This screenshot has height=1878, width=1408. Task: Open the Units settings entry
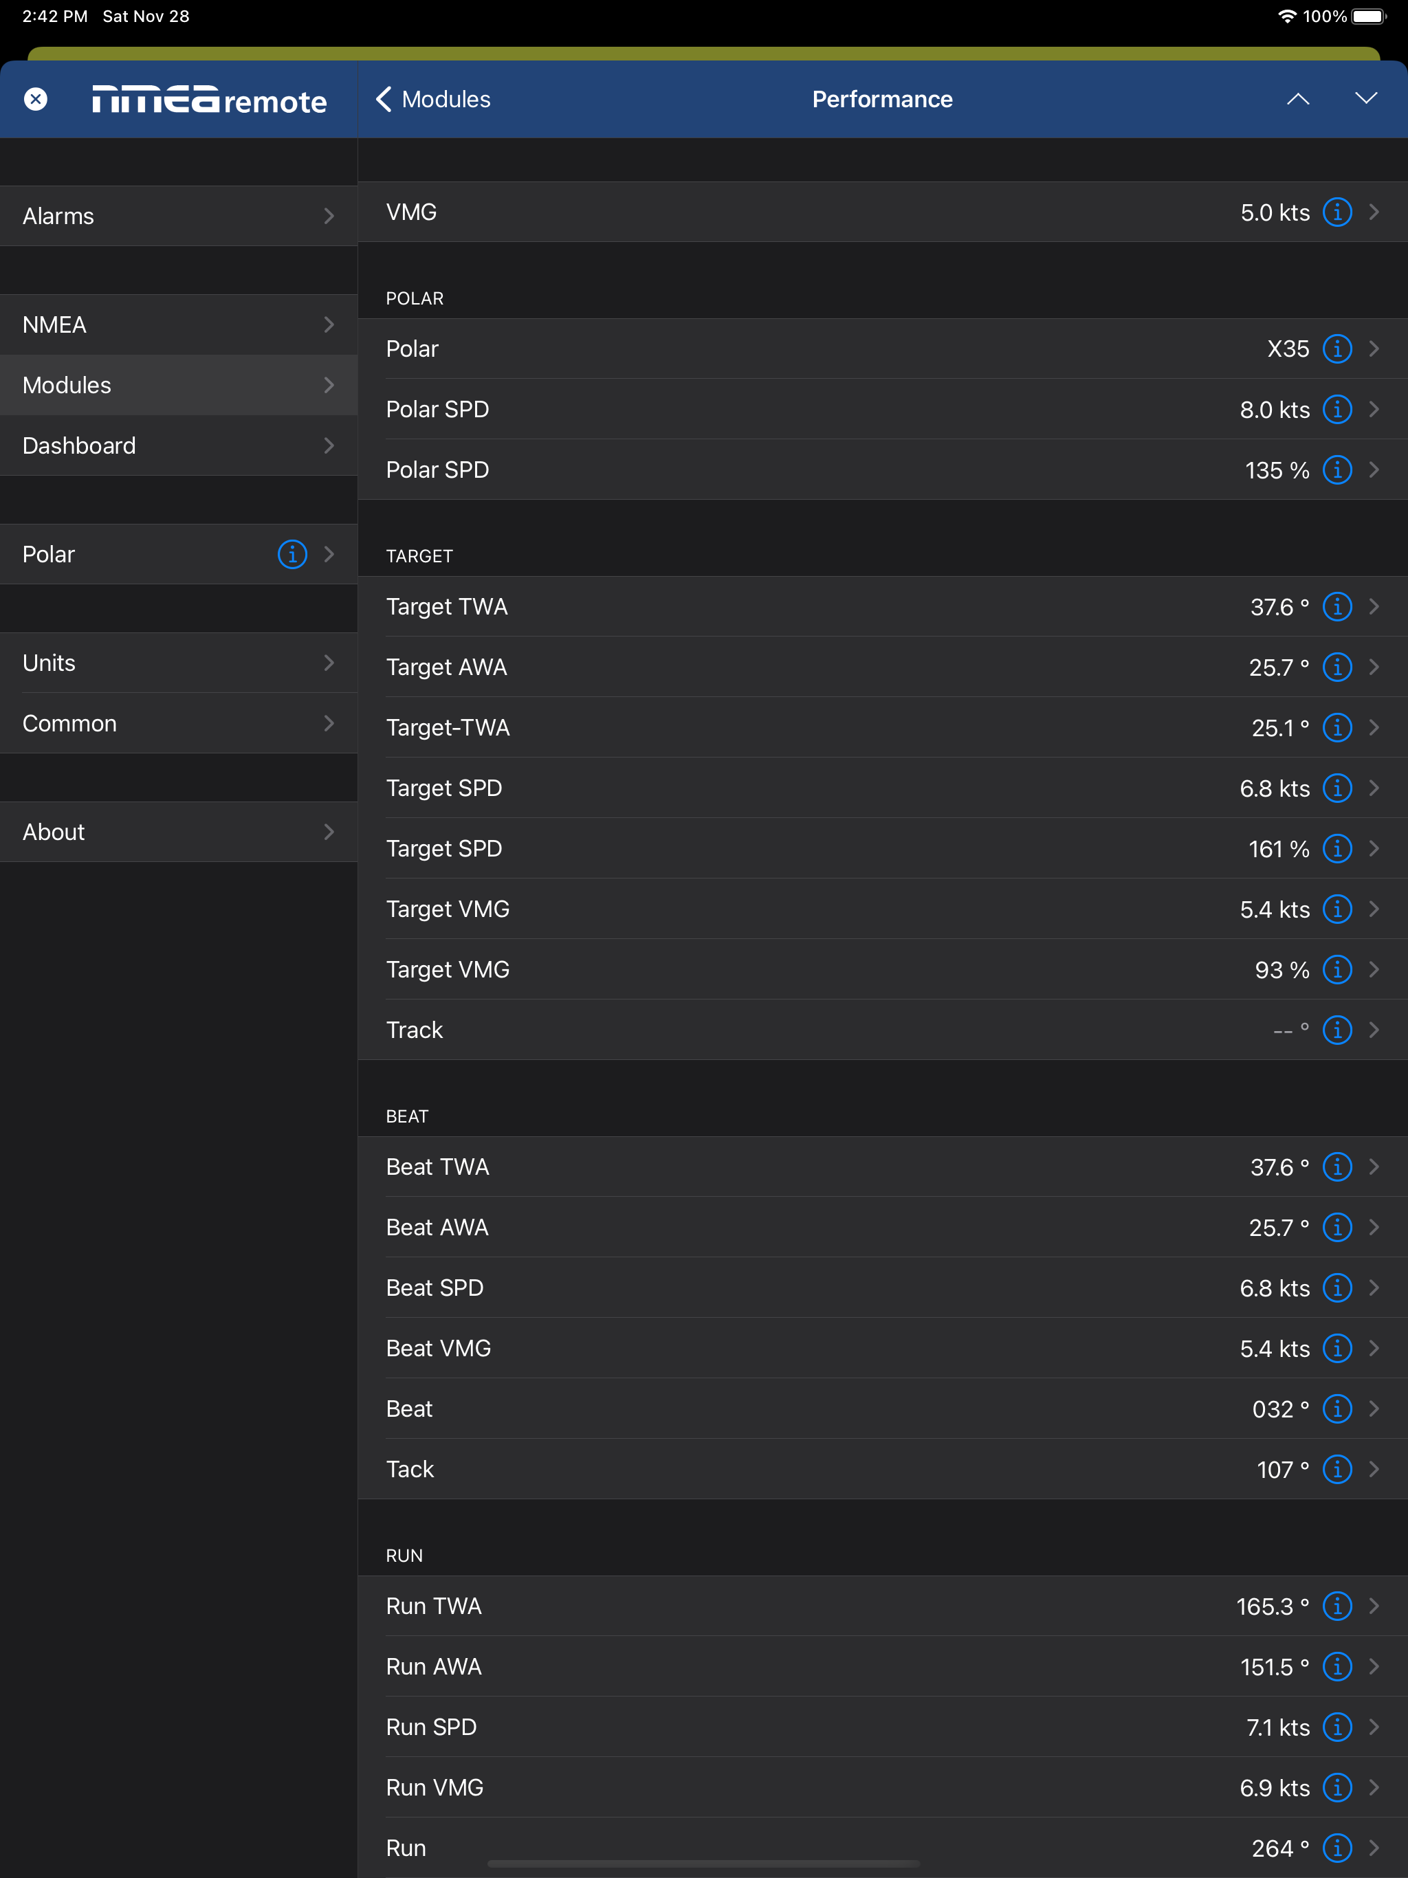pos(178,663)
